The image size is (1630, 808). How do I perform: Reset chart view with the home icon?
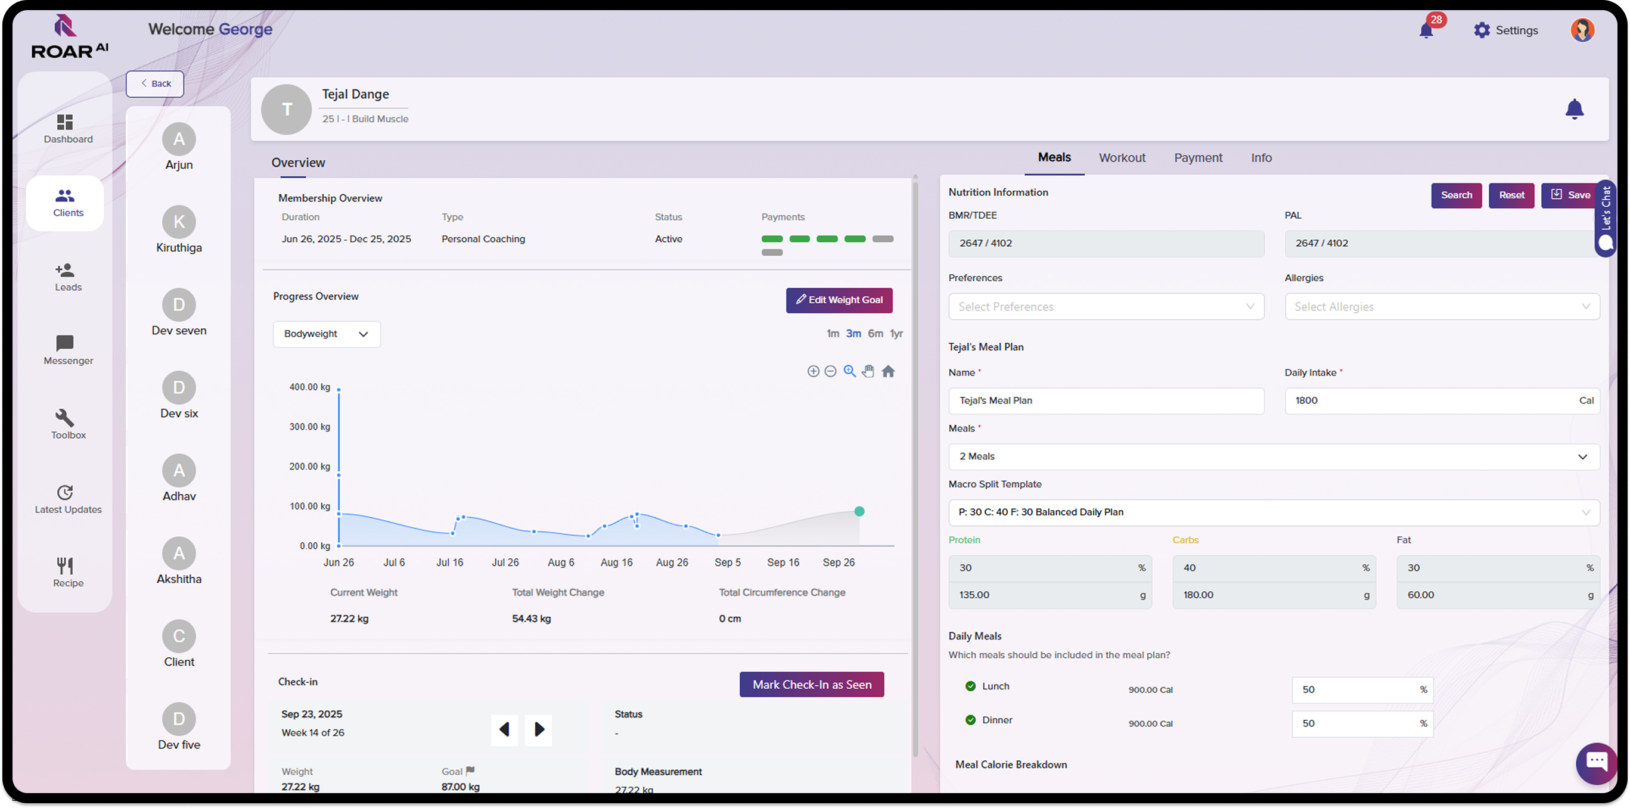889,371
